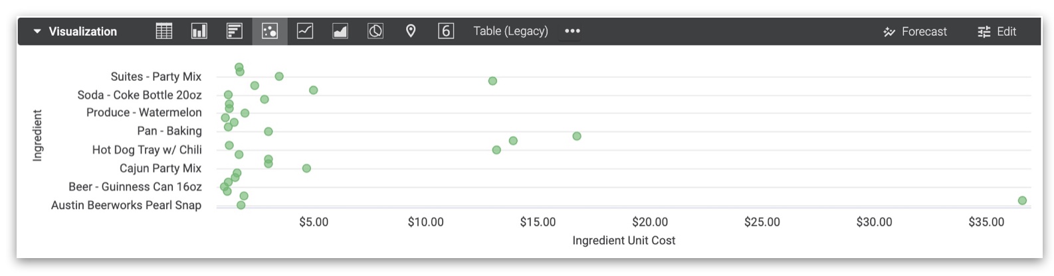Choose the Map visualization pin icon
Viewport: 1054px width, 276px height.
click(x=411, y=31)
